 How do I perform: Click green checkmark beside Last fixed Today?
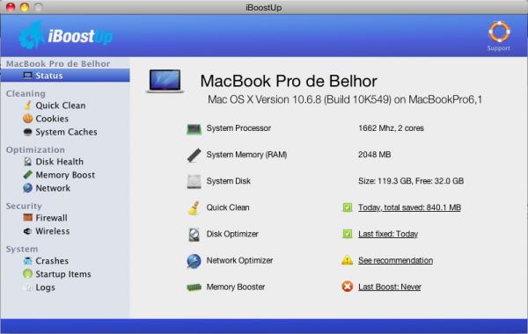348,234
